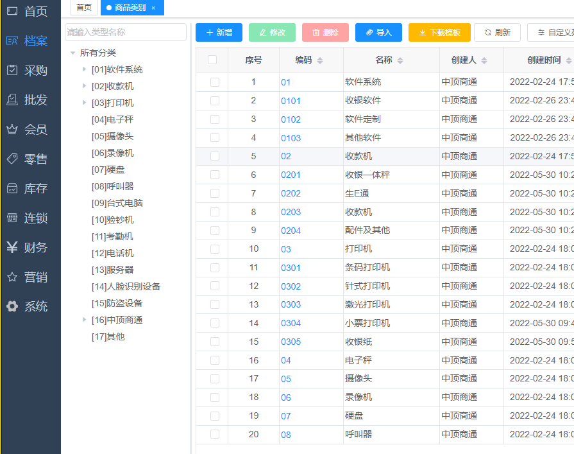Click the blue 新增 add button
The width and height of the screenshot is (574, 454).
pos(219,32)
